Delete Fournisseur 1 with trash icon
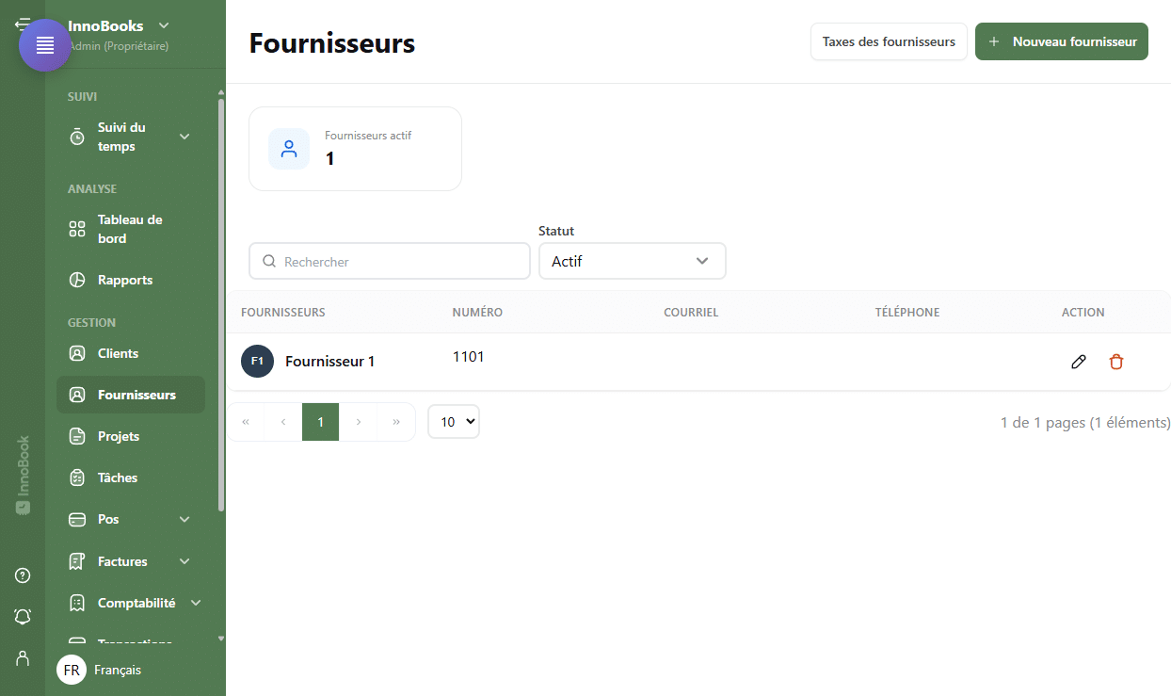Screen dimensions: 1171x696 coord(1116,362)
